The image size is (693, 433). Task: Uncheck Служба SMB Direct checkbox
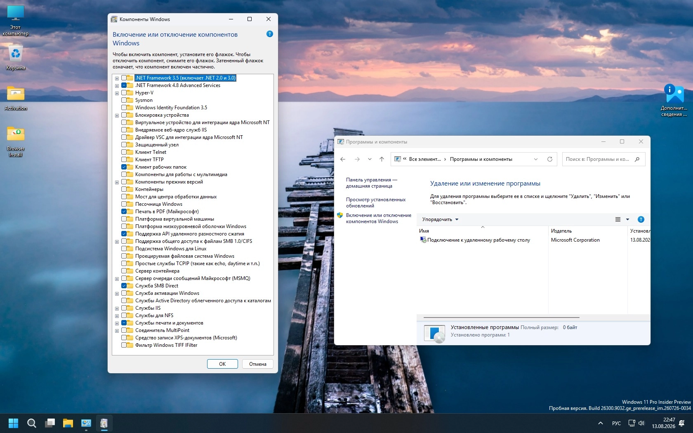(124, 286)
